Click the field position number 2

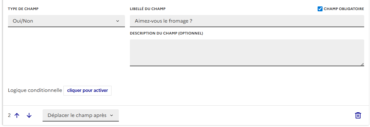pyautogui.click(x=9, y=115)
